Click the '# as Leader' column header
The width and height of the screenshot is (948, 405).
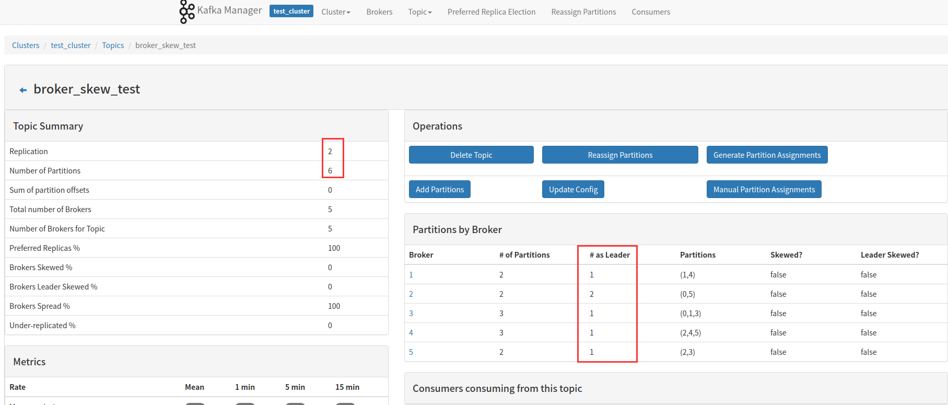click(x=610, y=255)
